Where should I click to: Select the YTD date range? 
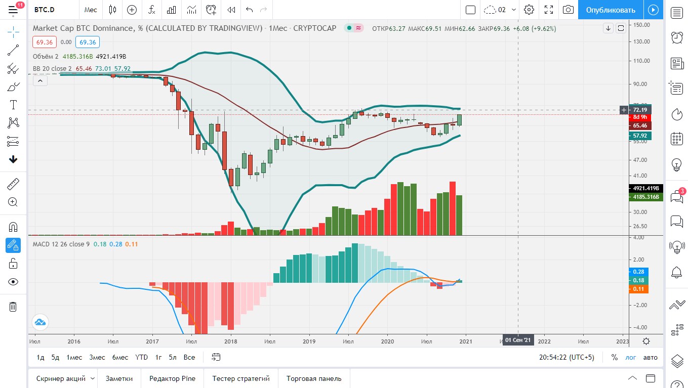[142, 357]
